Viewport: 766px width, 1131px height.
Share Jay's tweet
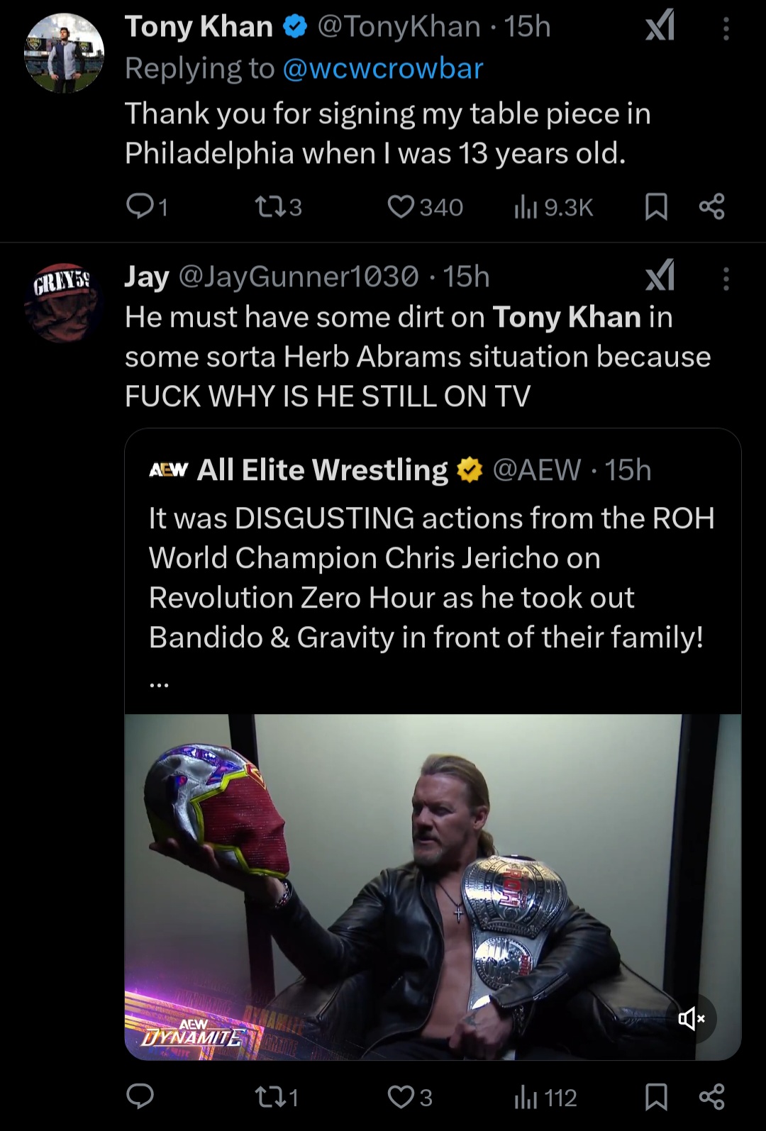(x=711, y=1097)
